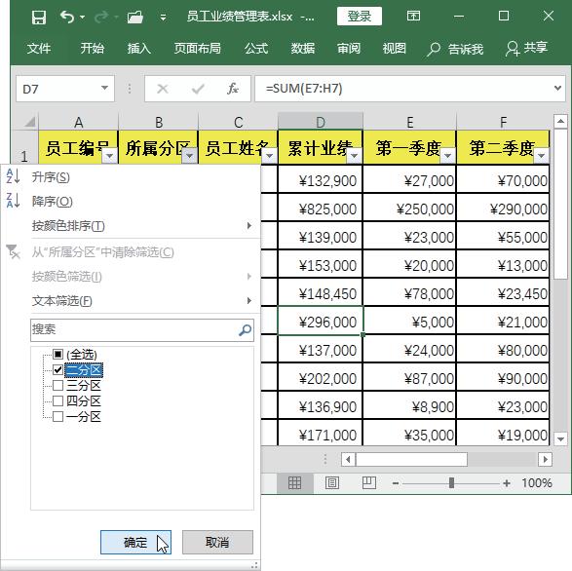Select column D header
Viewport: 572px width, 571px height.
[x=320, y=122]
